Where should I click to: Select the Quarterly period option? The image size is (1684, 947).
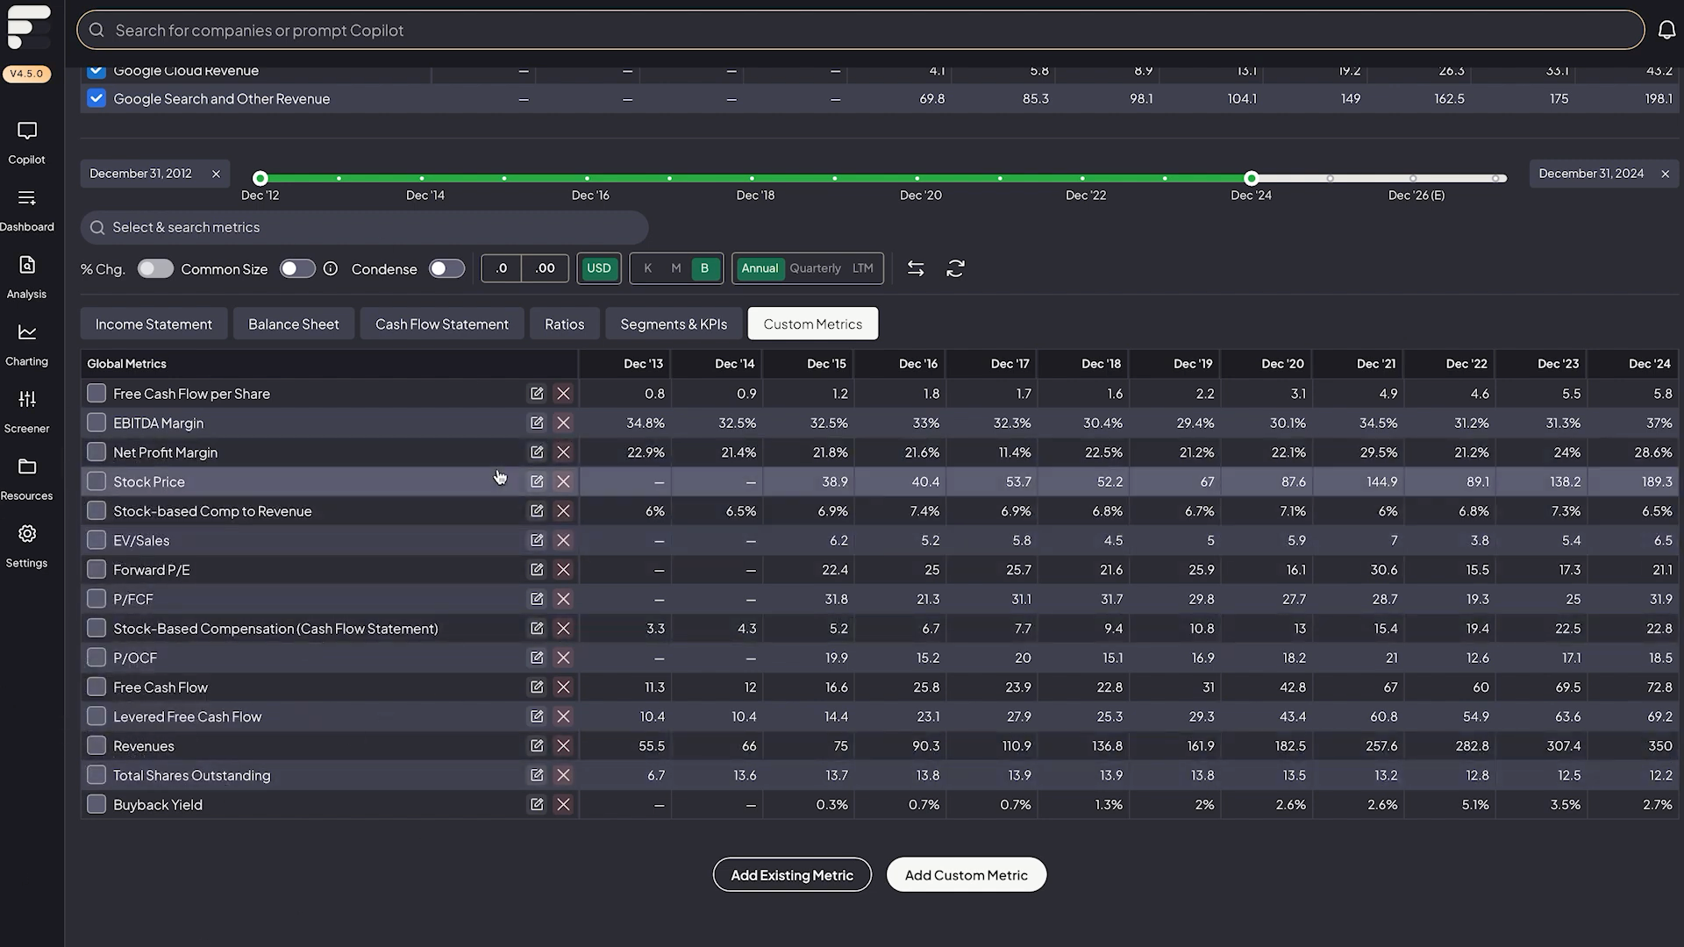click(x=815, y=269)
